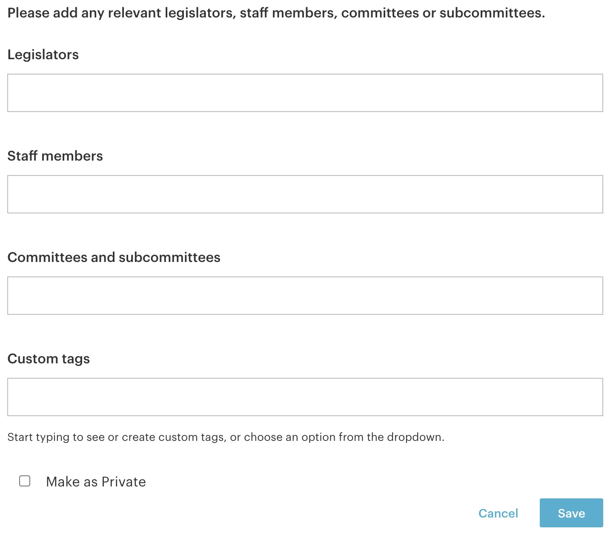Viewport: 613px width, 535px height.
Task: Select the Committees and subcommittees field
Action: coord(305,296)
